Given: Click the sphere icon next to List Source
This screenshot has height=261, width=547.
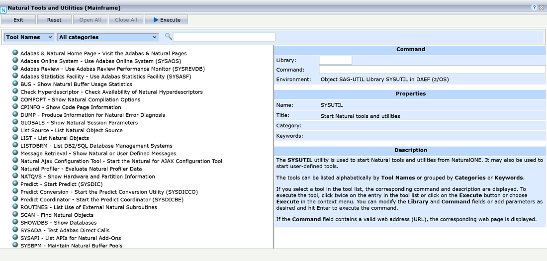Looking at the screenshot, I should click(15, 129).
